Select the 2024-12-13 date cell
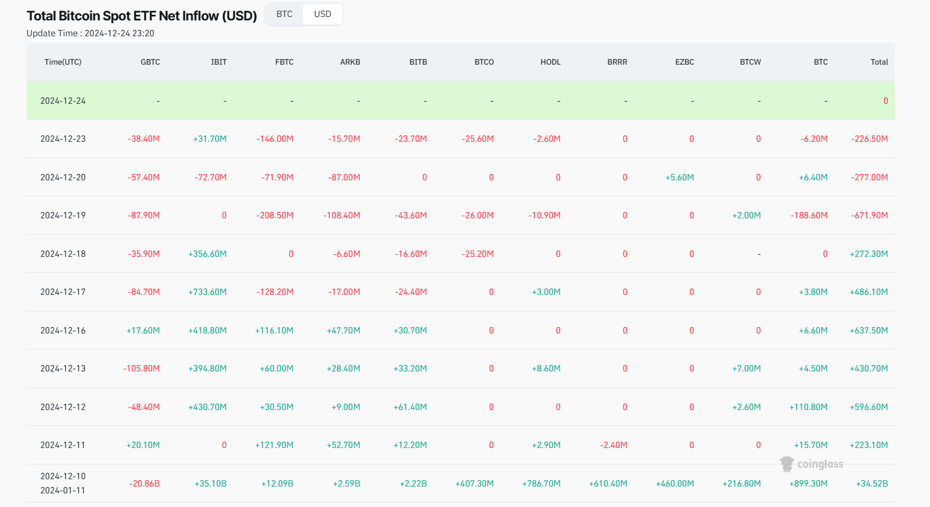 [x=63, y=369]
